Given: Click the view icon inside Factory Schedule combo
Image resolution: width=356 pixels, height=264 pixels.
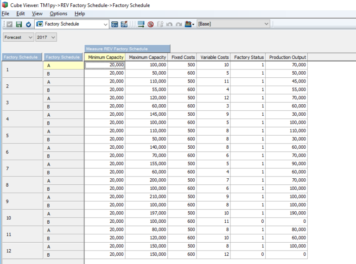Looking at the screenshot, I should (x=40, y=24).
